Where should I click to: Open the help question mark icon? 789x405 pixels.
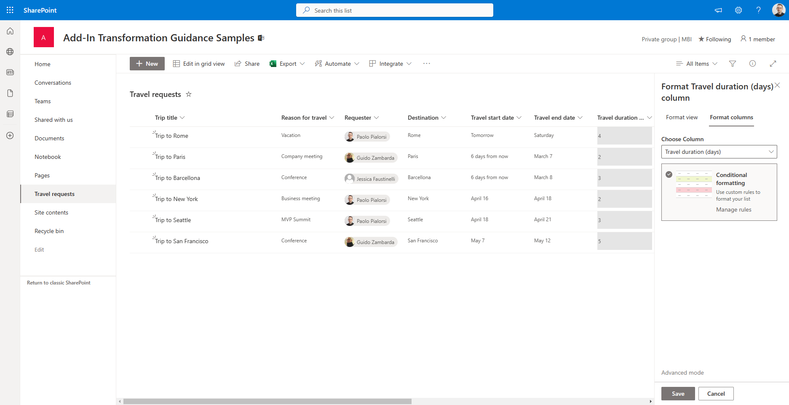click(x=758, y=10)
